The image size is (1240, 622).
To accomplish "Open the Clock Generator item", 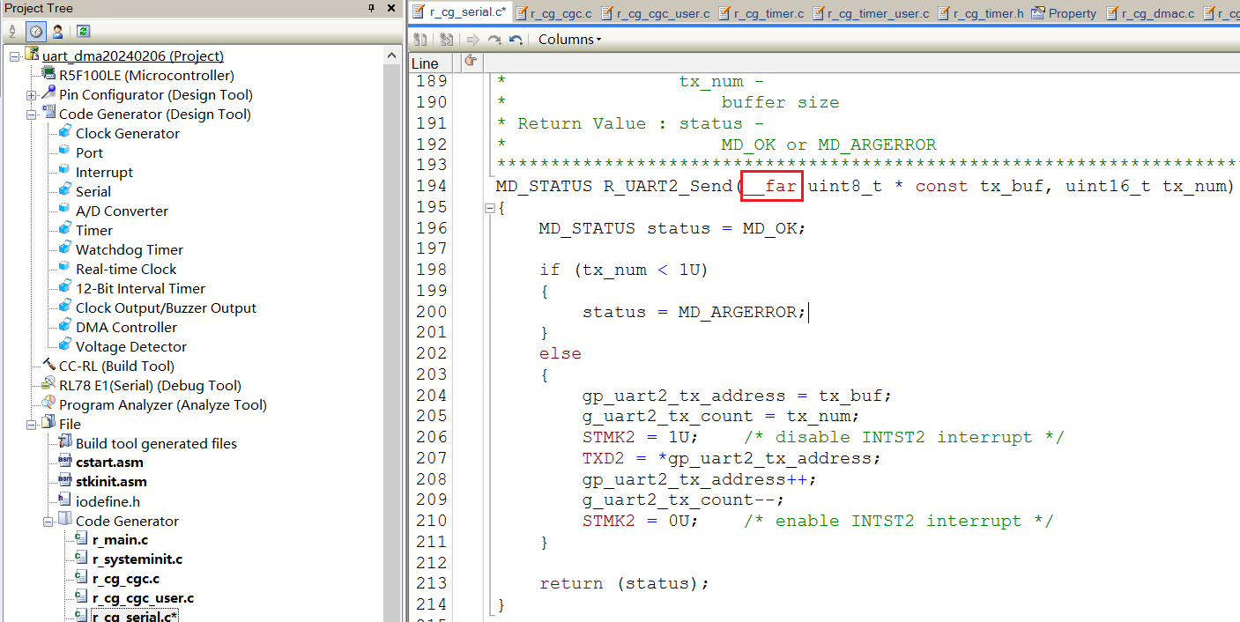I will (x=127, y=133).
